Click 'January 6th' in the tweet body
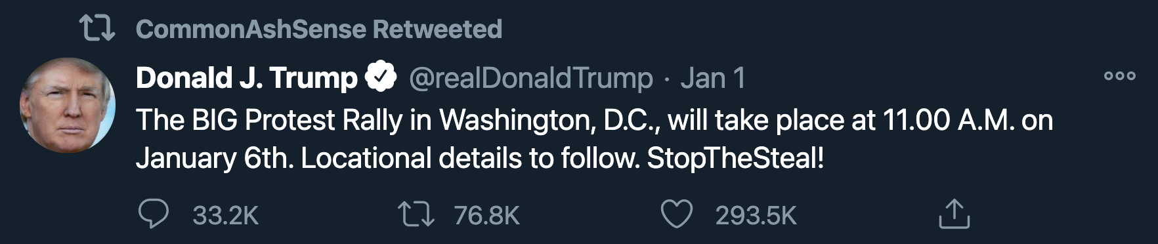1158x244 pixels. [x=215, y=159]
